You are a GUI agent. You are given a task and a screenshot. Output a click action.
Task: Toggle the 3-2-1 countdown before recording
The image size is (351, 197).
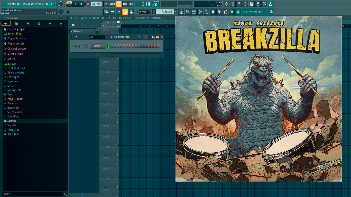coord(119,4)
